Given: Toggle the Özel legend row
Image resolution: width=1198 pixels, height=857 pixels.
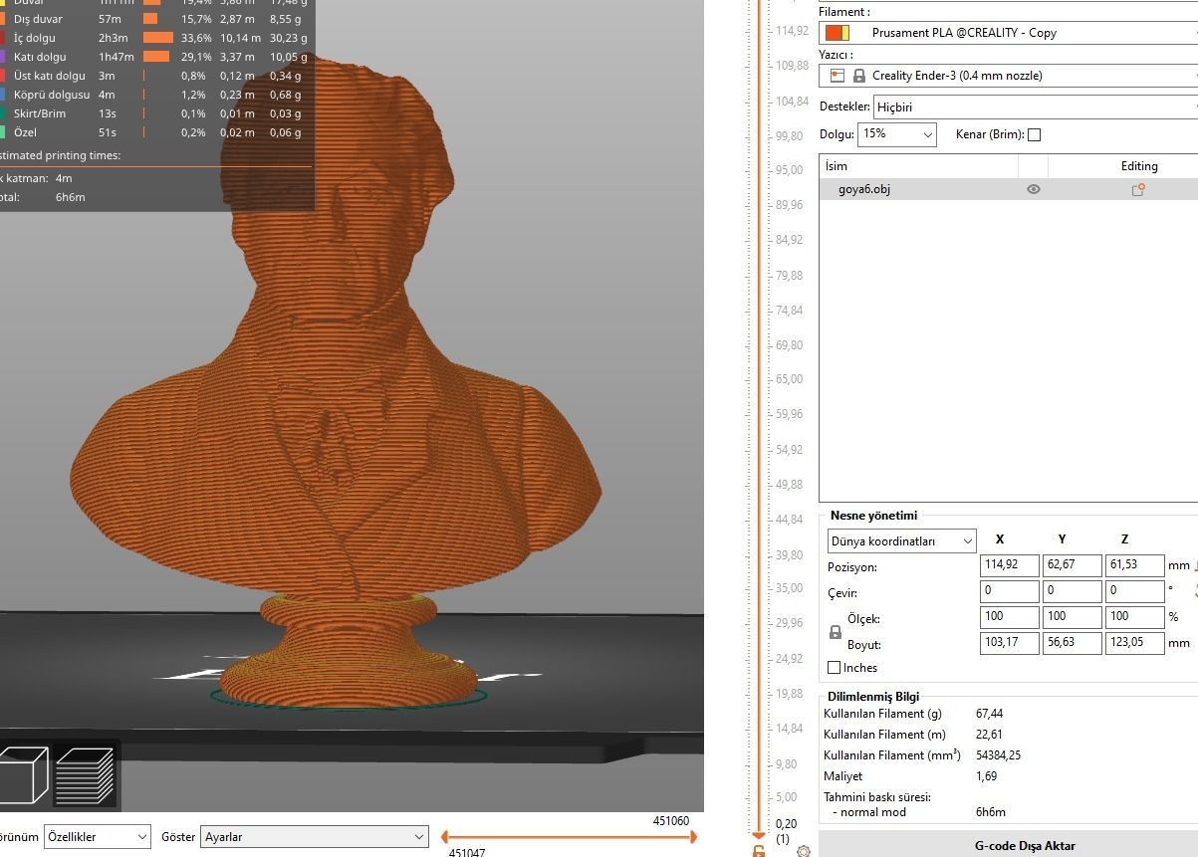Looking at the screenshot, I should click(155, 132).
